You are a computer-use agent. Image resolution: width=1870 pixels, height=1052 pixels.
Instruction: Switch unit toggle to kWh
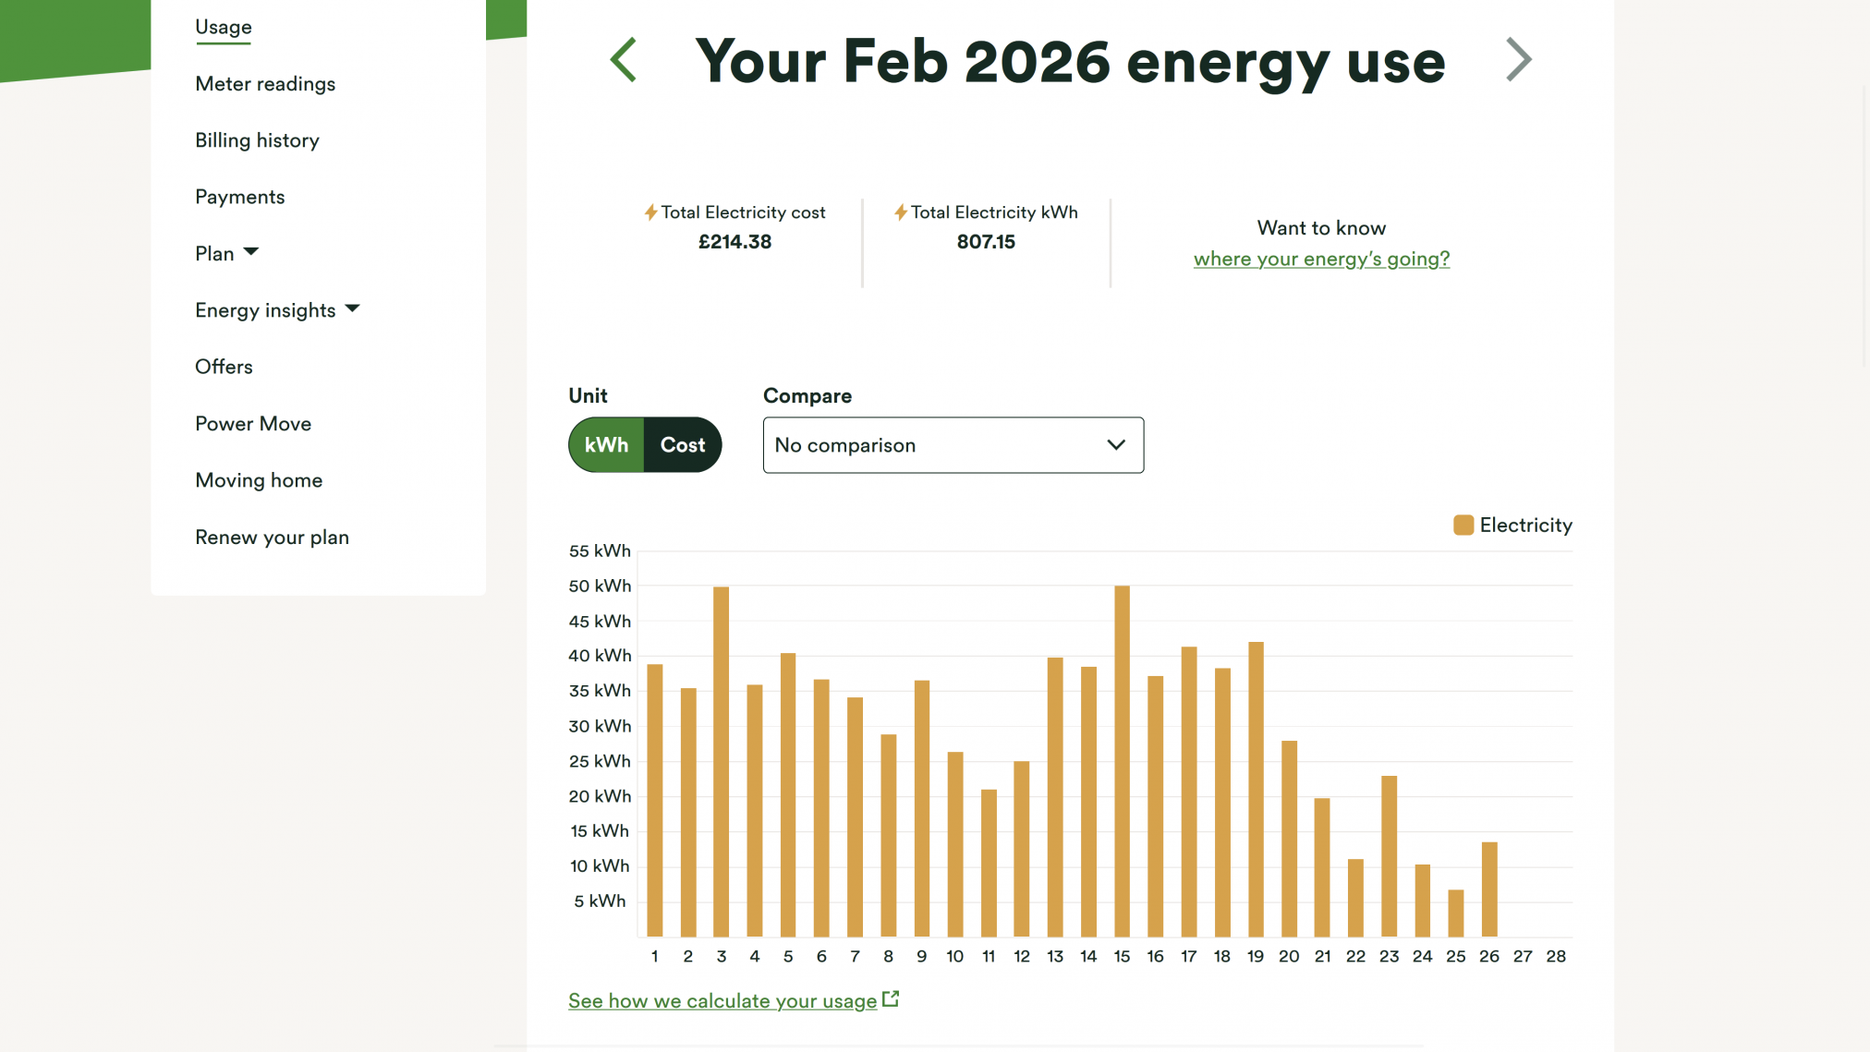tap(606, 445)
